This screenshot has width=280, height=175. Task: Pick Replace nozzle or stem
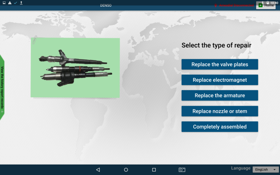click(220, 111)
